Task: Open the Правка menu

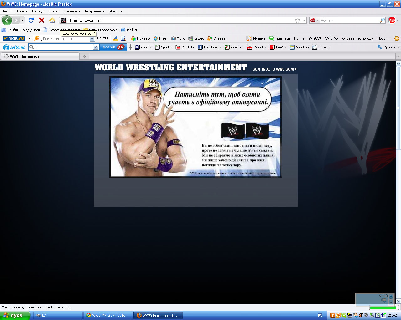Action: (21, 11)
